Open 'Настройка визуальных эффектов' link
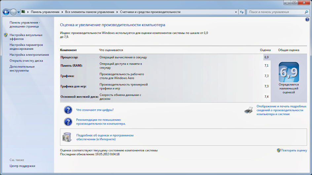The height and width of the screenshot is (175, 312). point(26,37)
